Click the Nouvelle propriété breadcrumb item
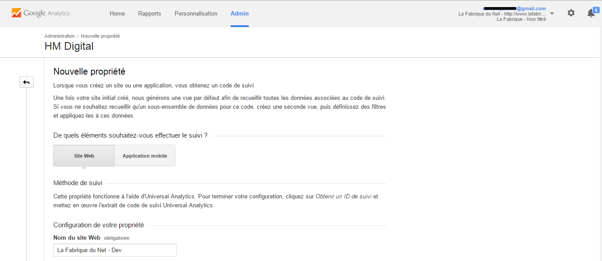Image resolution: width=602 pixels, height=261 pixels. [100, 36]
